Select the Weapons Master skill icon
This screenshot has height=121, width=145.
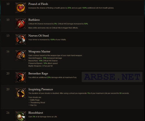pos(21,55)
